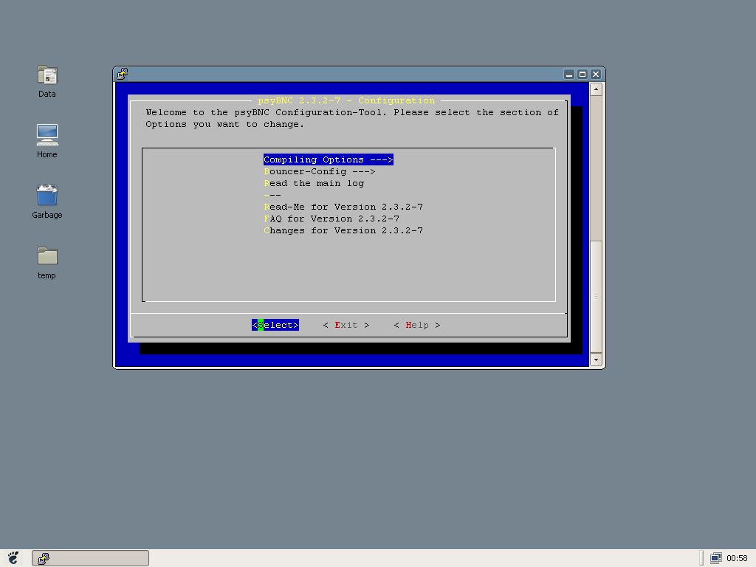Choose Bouncer-Config menu entry
This screenshot has height=567, width=756.
click(319, 171)
